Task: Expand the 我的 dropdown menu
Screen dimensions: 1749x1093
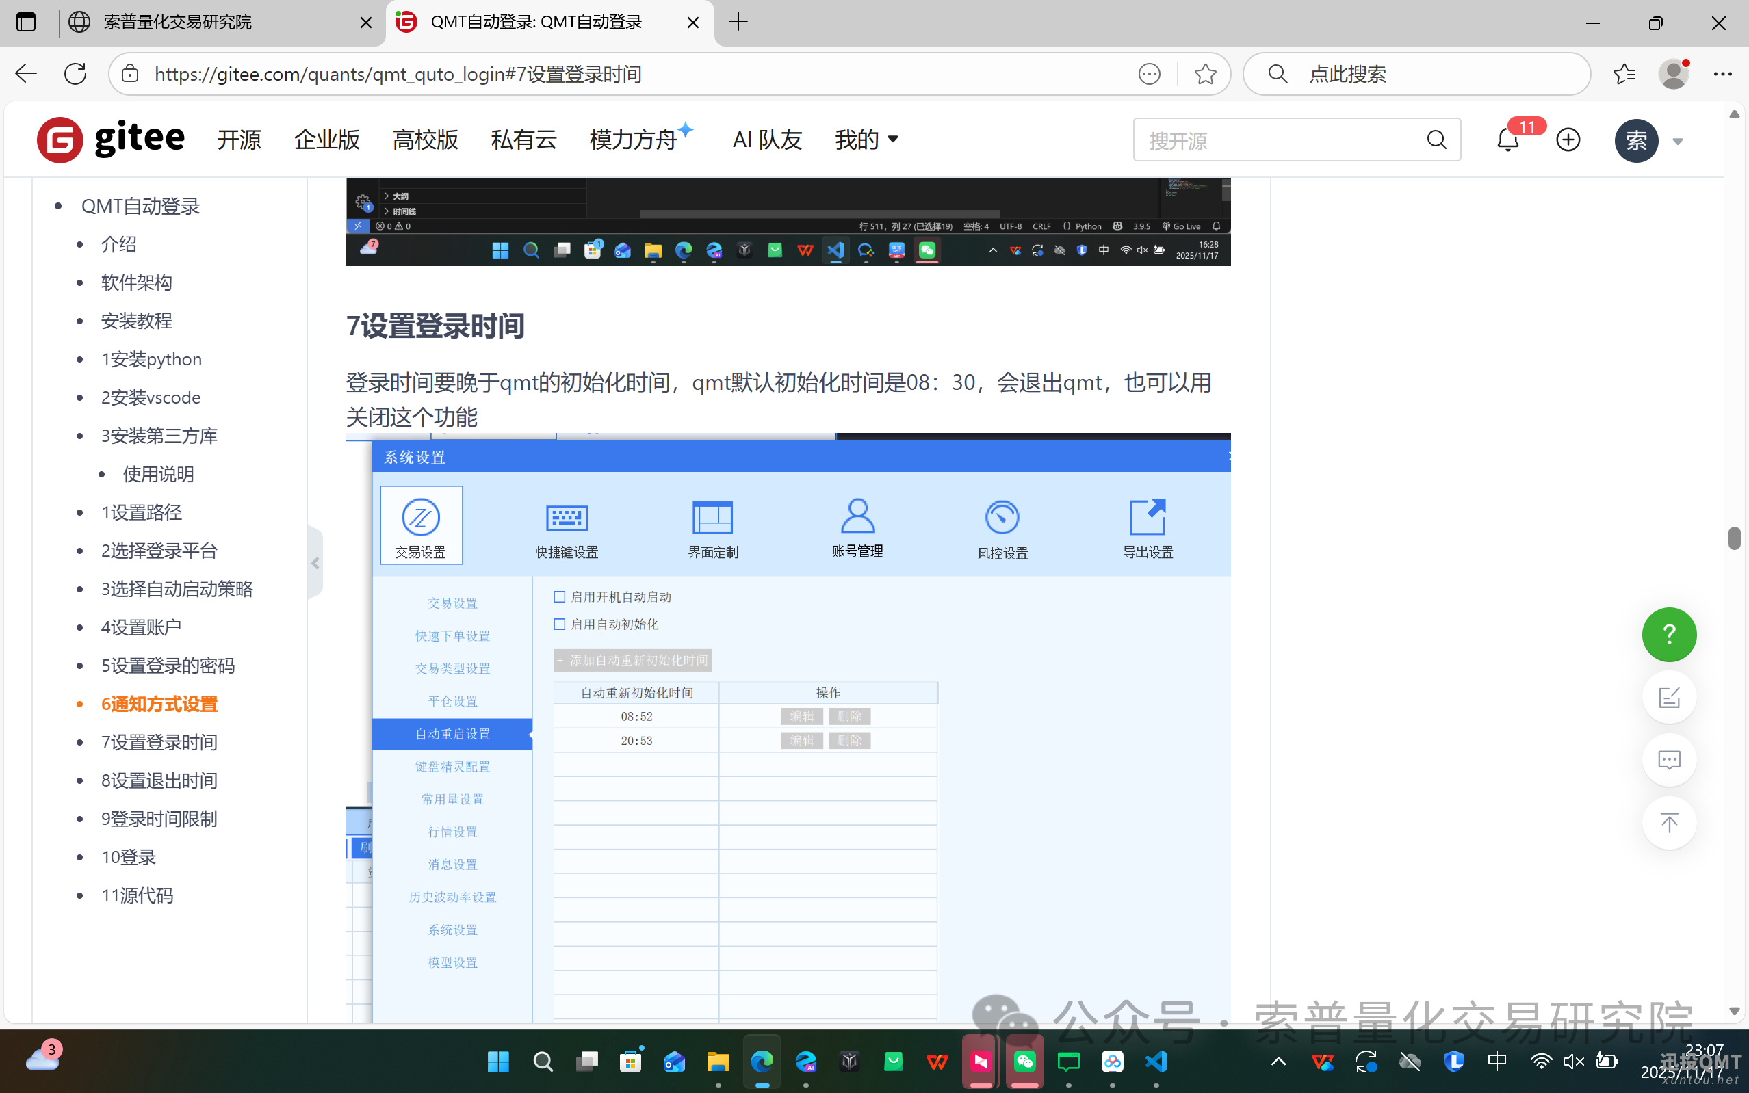Action: point(866,140)
